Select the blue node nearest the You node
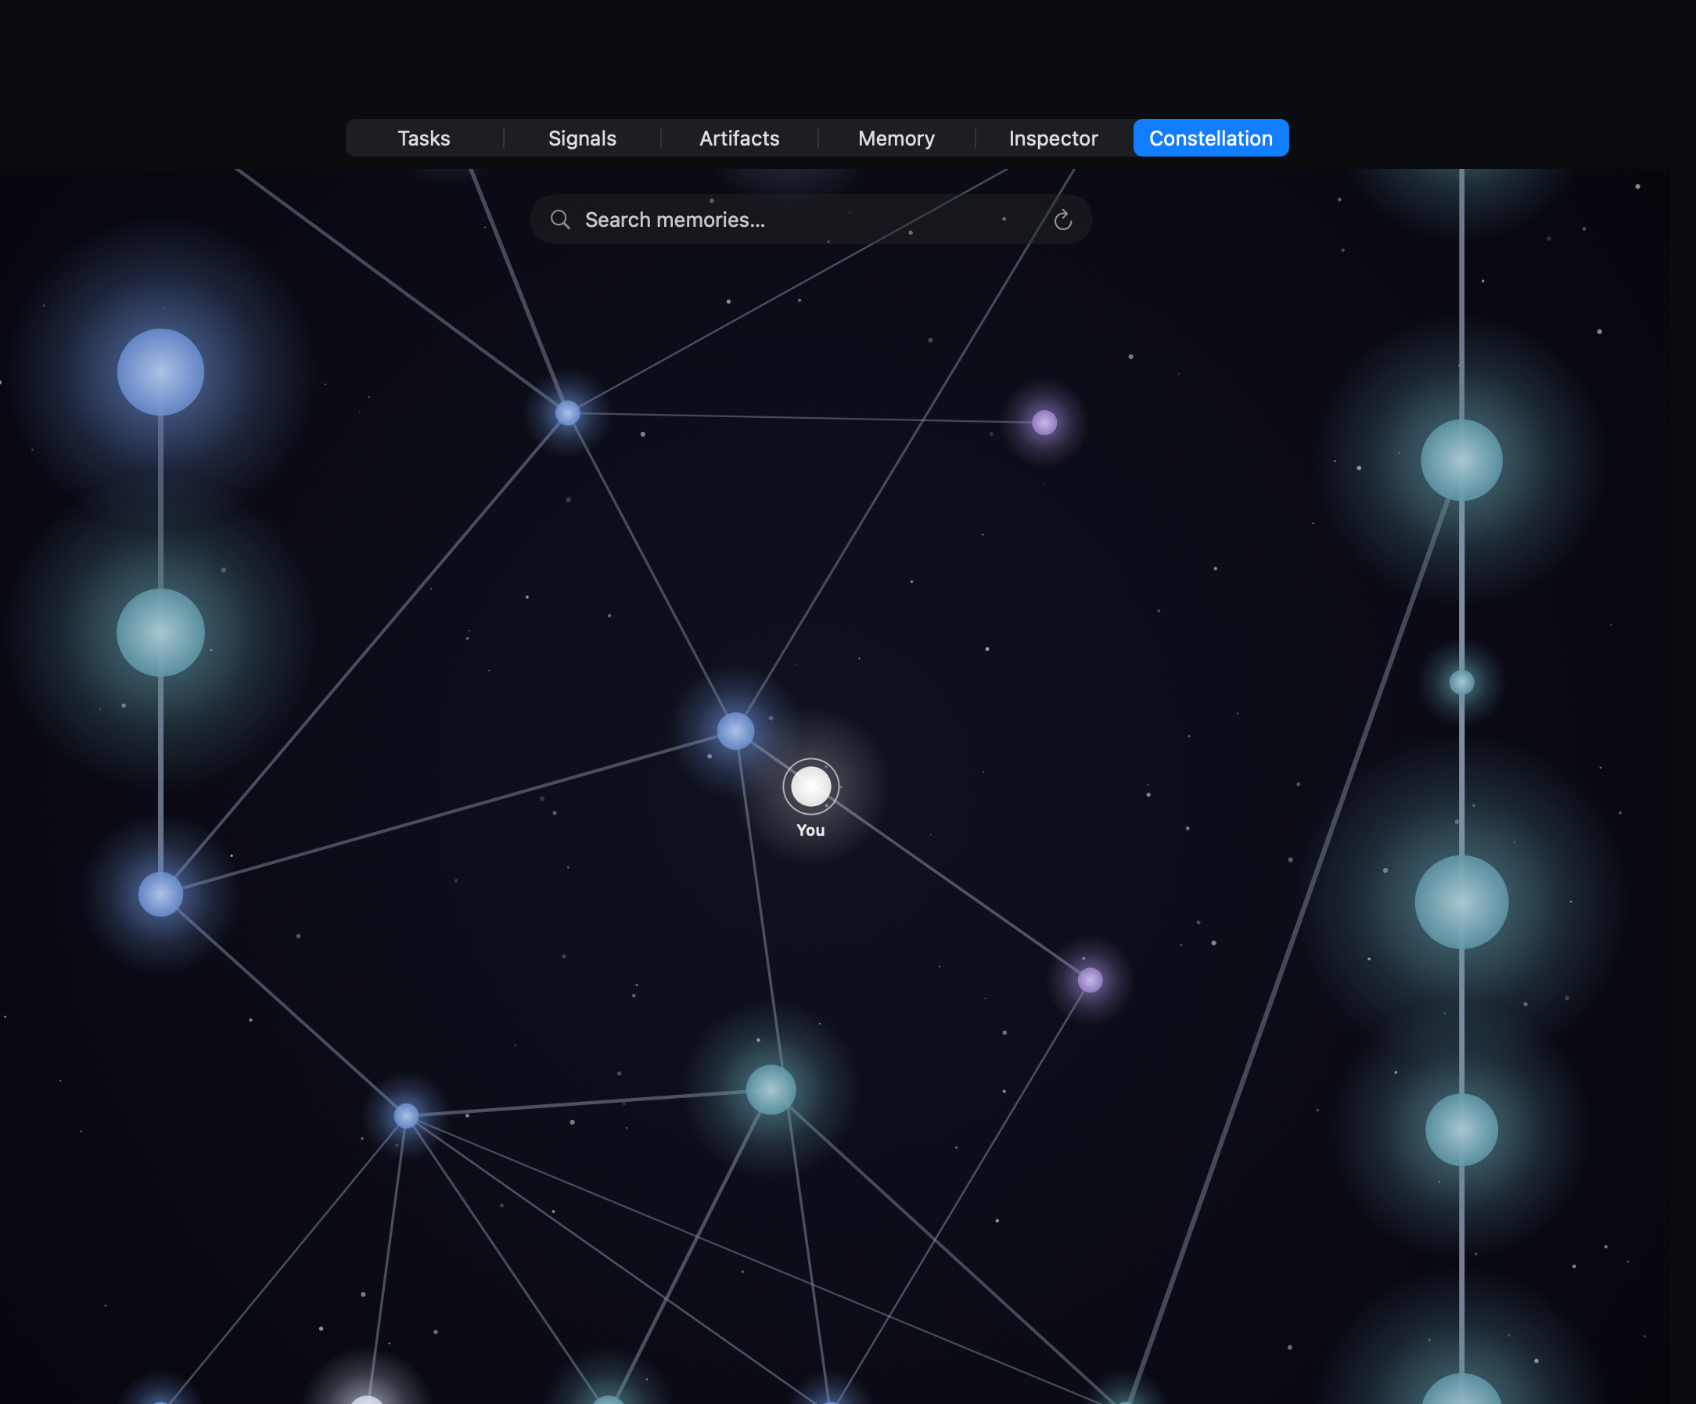 735,731
